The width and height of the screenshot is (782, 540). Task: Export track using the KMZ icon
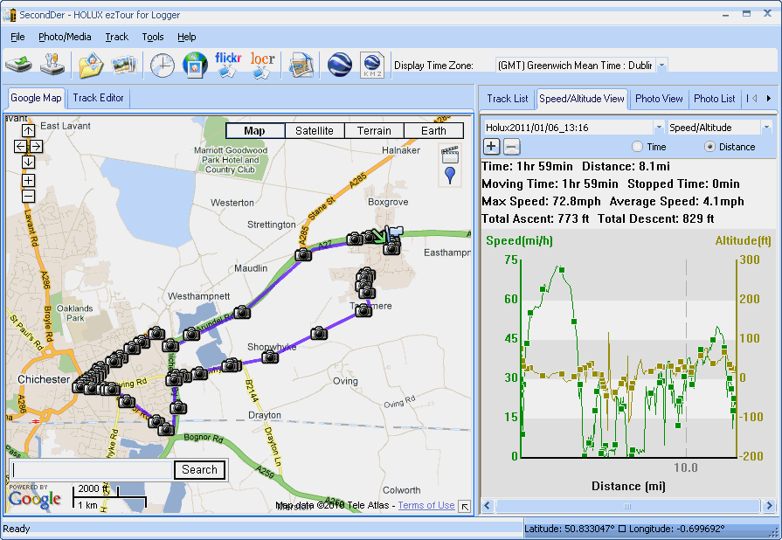372,65
